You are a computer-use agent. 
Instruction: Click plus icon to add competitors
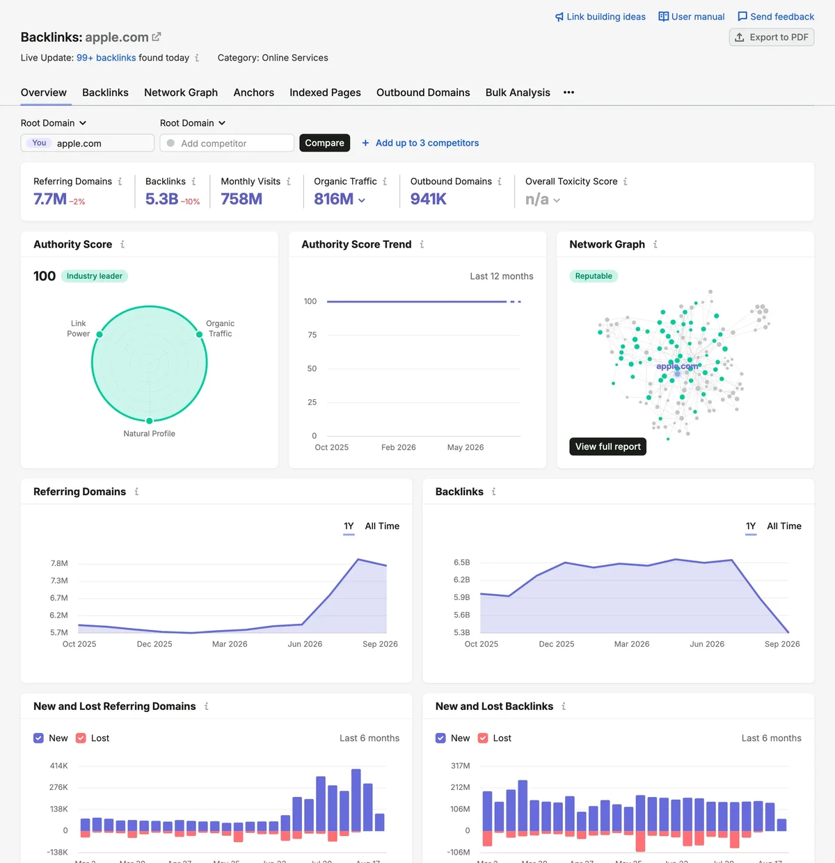point(365,143)
